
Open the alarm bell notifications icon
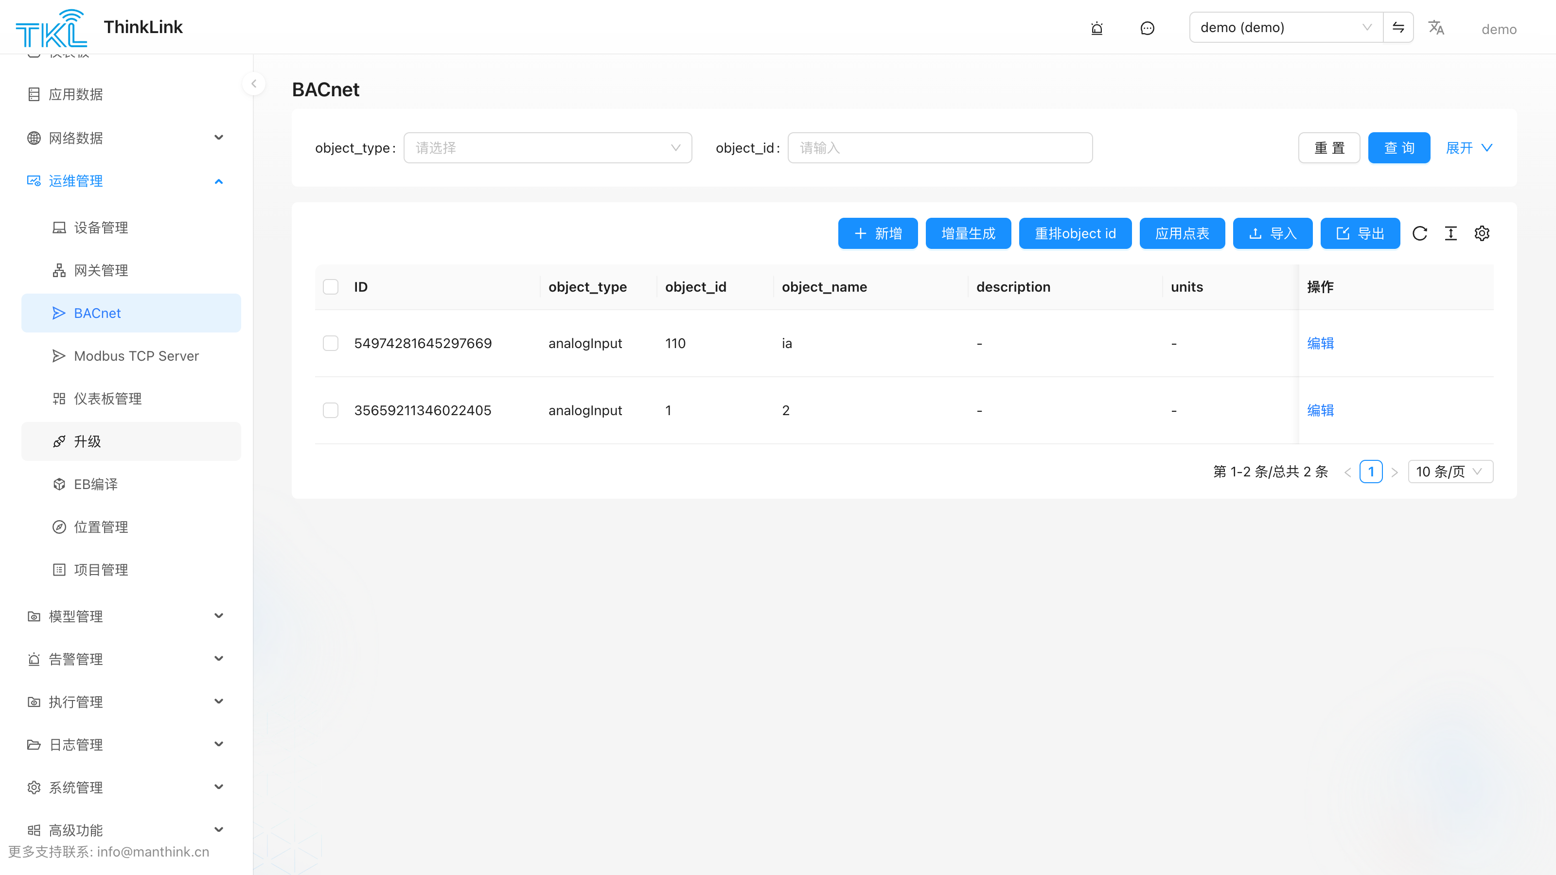point(1097,28)
